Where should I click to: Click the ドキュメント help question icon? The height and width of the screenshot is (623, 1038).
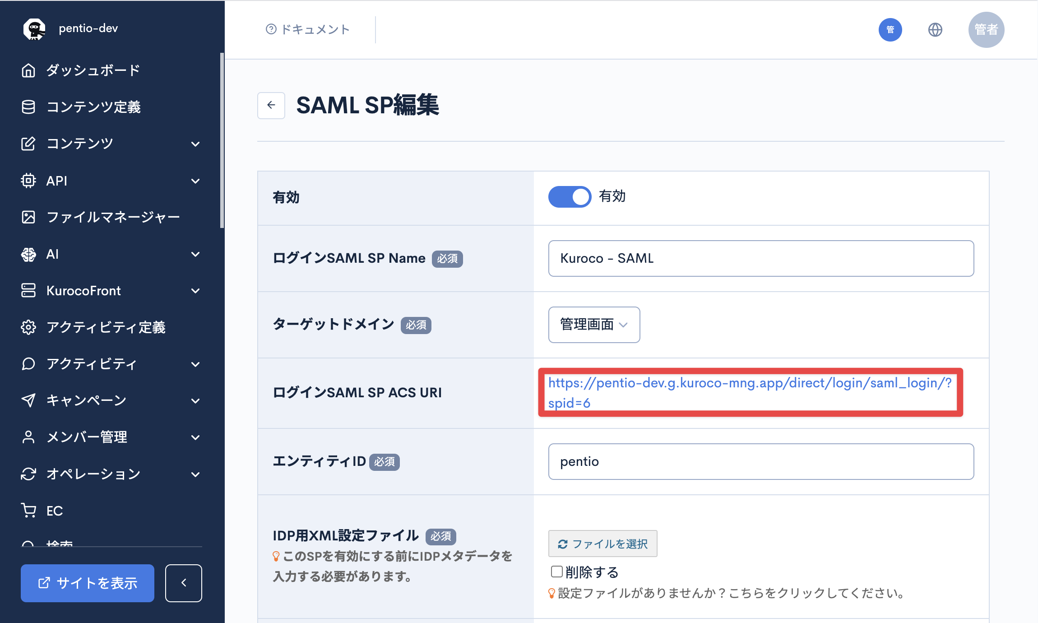pyautogui.click(x=271, y=29)
